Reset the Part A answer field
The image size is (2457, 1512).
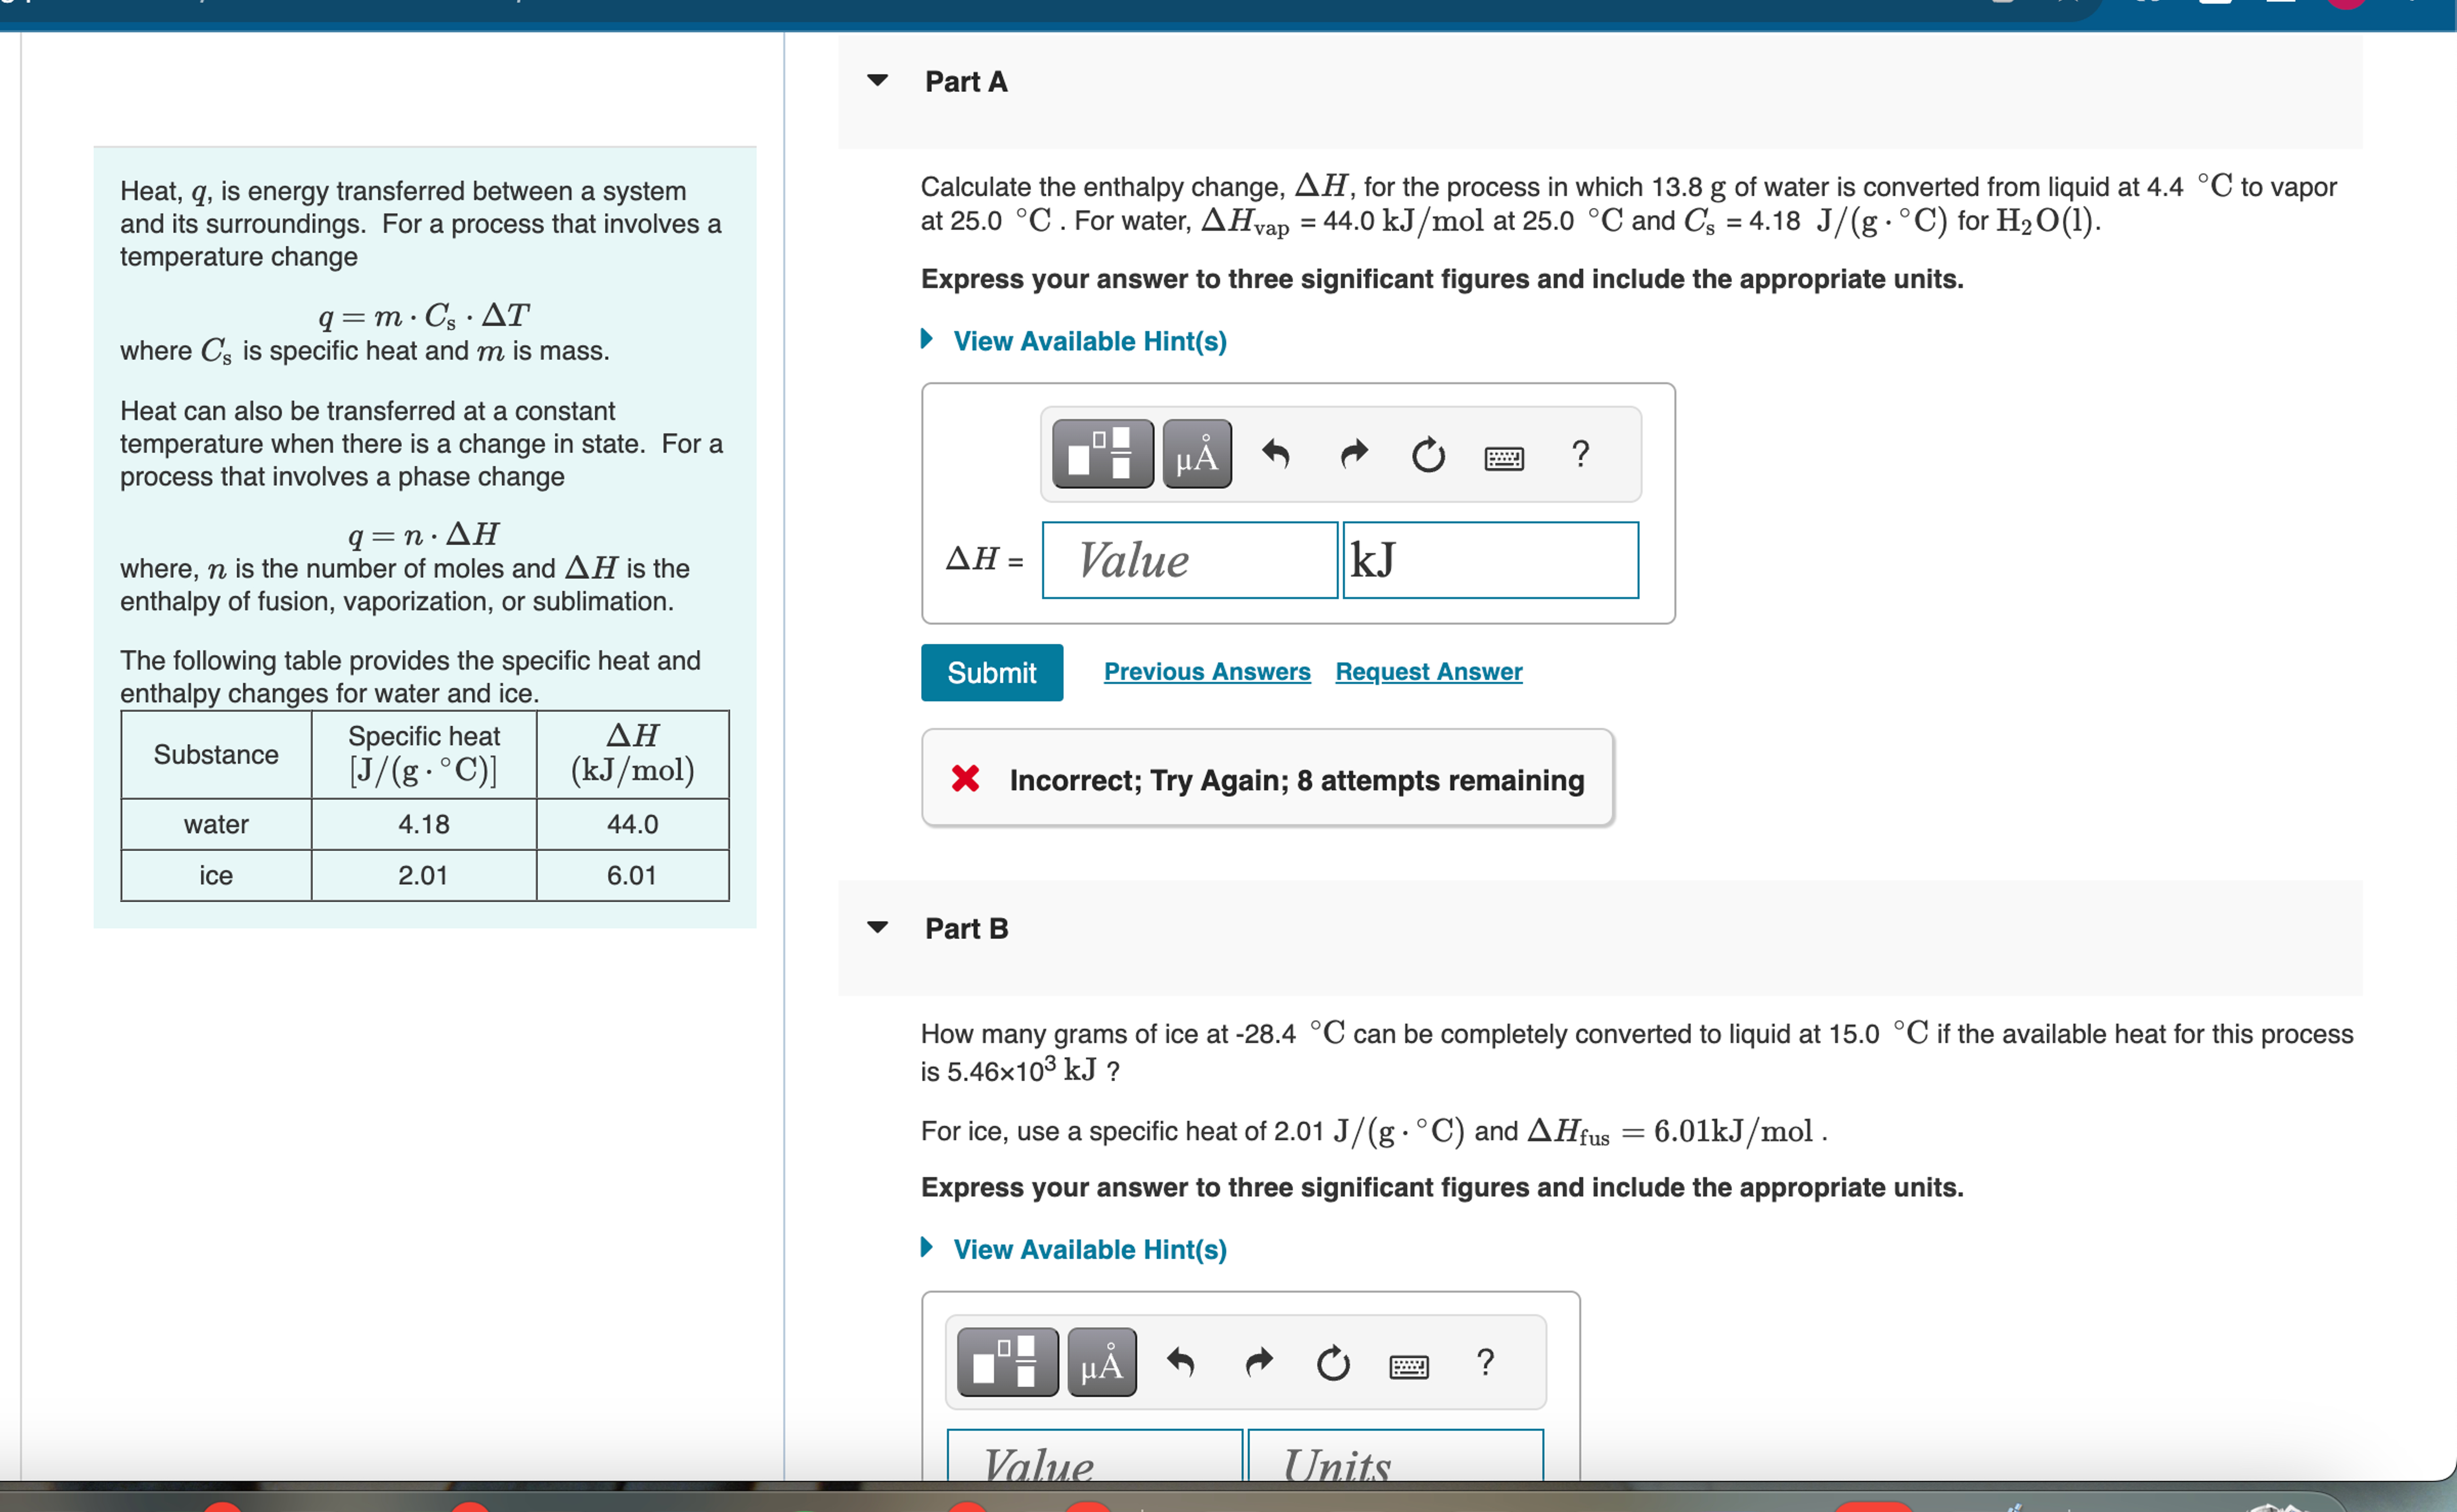tap(1428, 455)
